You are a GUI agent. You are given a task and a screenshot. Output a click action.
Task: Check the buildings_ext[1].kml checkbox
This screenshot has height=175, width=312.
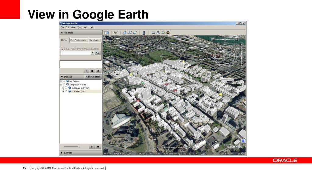pos(66,88)
